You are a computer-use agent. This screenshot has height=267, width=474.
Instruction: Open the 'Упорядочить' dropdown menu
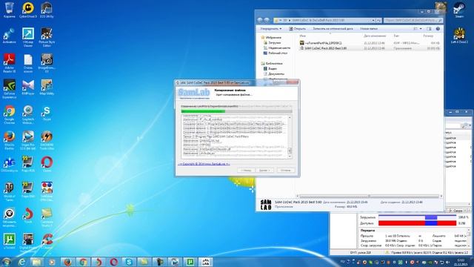click(271, 28)
